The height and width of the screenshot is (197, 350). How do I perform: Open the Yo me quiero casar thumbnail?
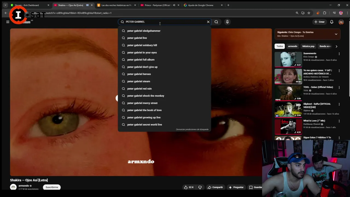click(288, 76)
